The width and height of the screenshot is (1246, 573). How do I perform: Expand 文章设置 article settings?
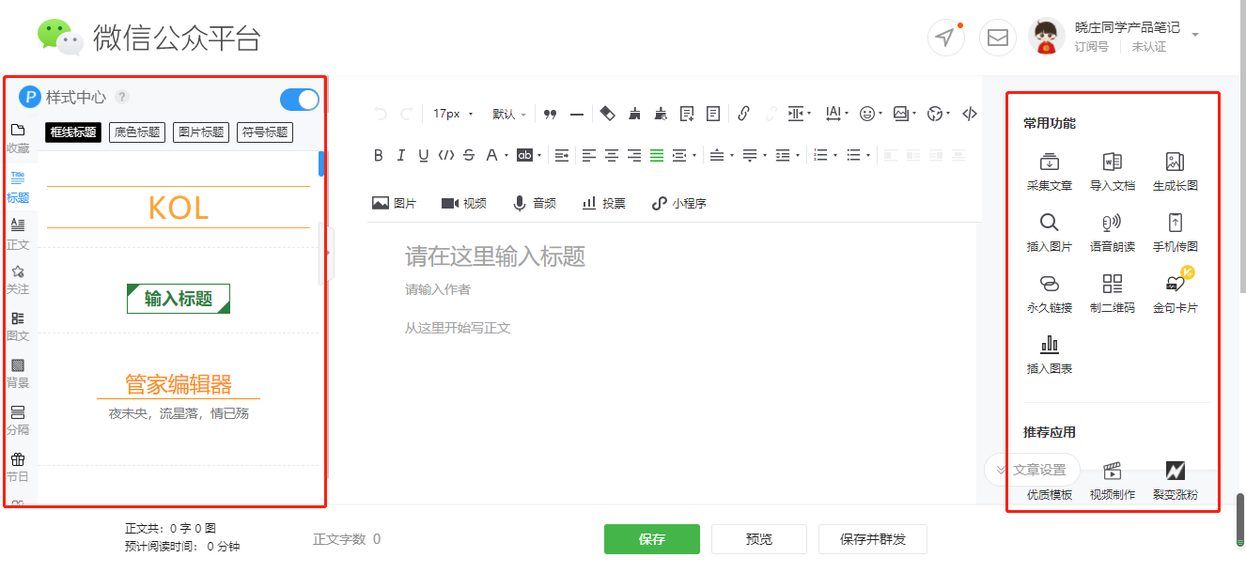point(1032,470)
